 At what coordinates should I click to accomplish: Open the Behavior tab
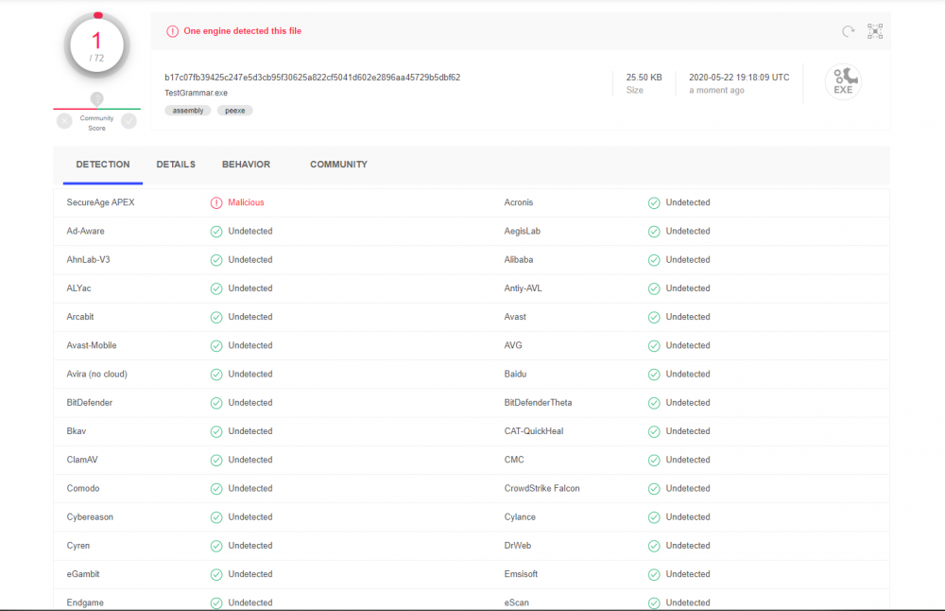coord(246,165)
